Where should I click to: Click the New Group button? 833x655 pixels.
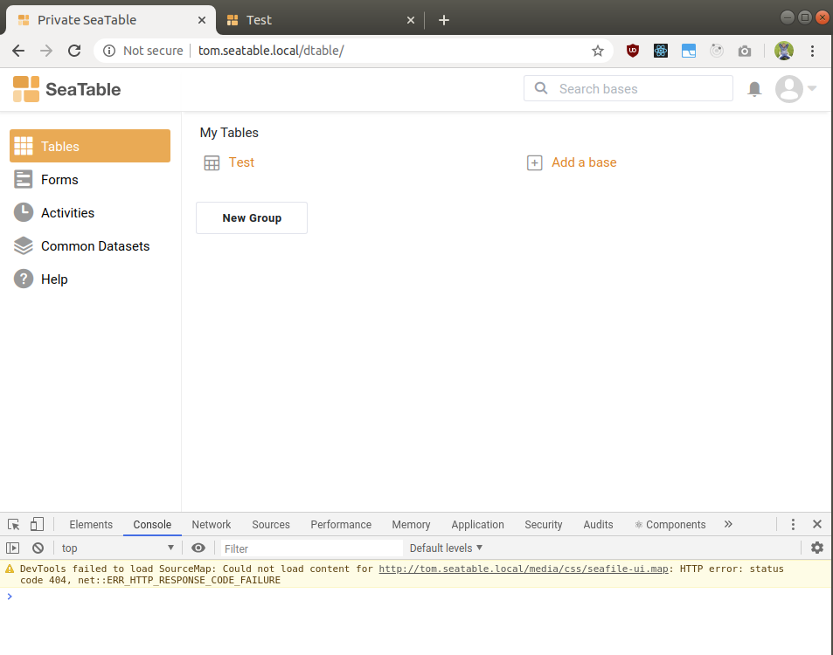(251, 217)
